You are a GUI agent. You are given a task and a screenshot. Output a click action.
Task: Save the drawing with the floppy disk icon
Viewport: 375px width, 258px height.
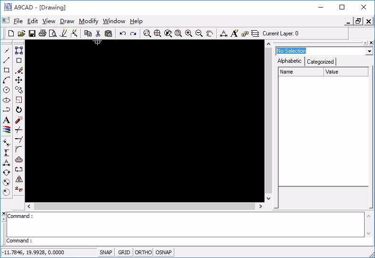pyautogui.click(x=32, y=33)
